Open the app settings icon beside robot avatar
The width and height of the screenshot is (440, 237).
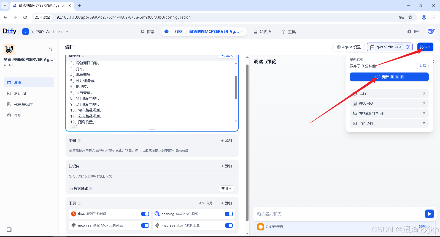(51, 49)
